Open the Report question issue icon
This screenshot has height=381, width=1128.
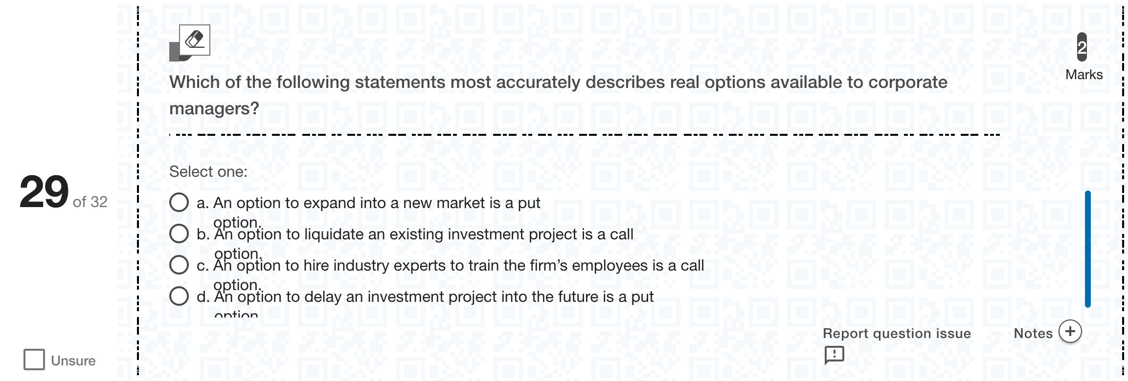834,355
